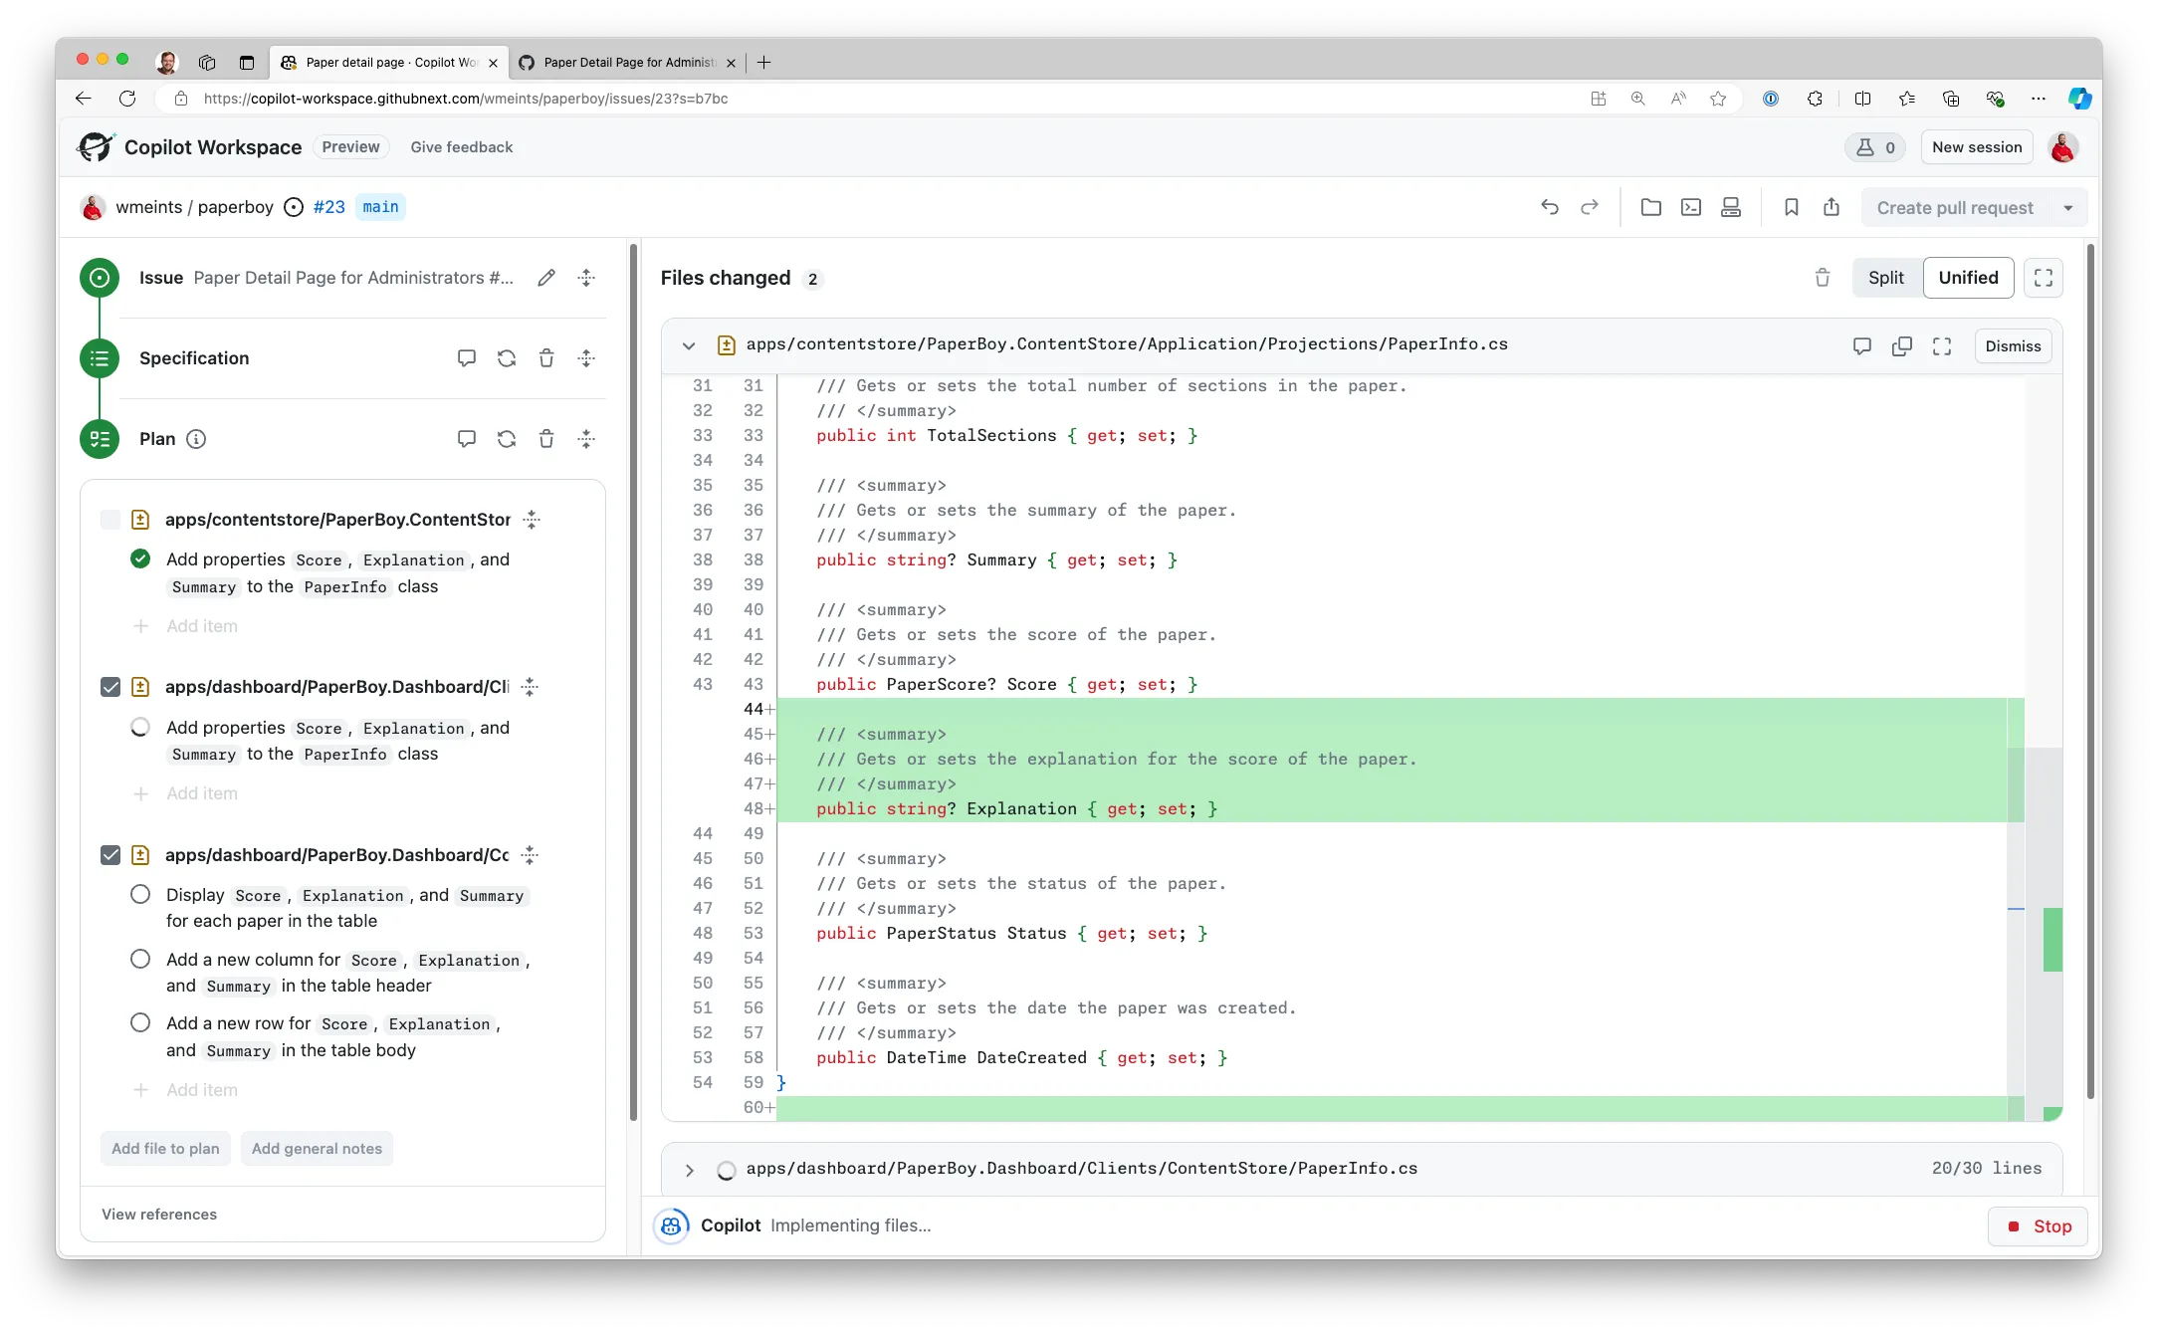Expand the Issue section toggle
2158x1333 pixels.
(586, 278)
